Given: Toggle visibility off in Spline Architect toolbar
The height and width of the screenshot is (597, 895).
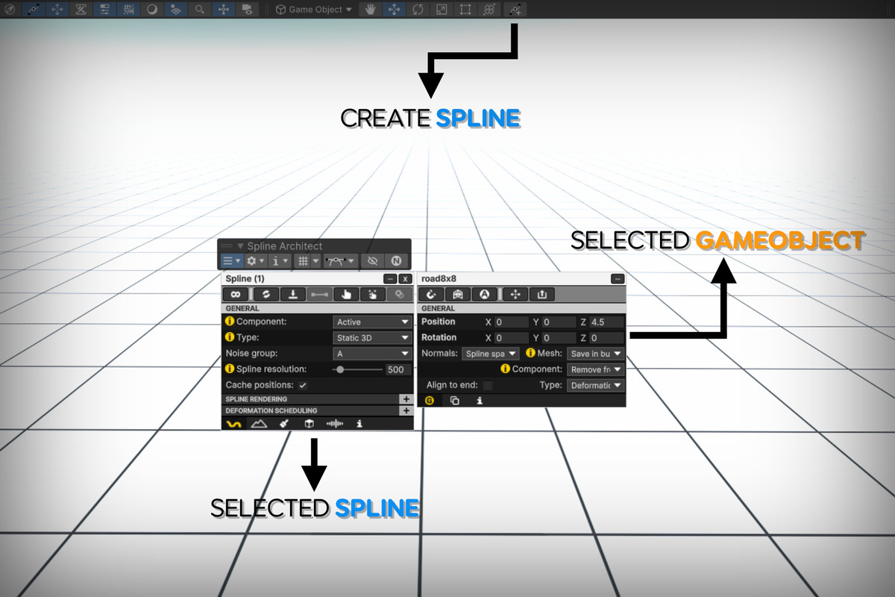Looking at the screenshot, I should coord(372,260).
